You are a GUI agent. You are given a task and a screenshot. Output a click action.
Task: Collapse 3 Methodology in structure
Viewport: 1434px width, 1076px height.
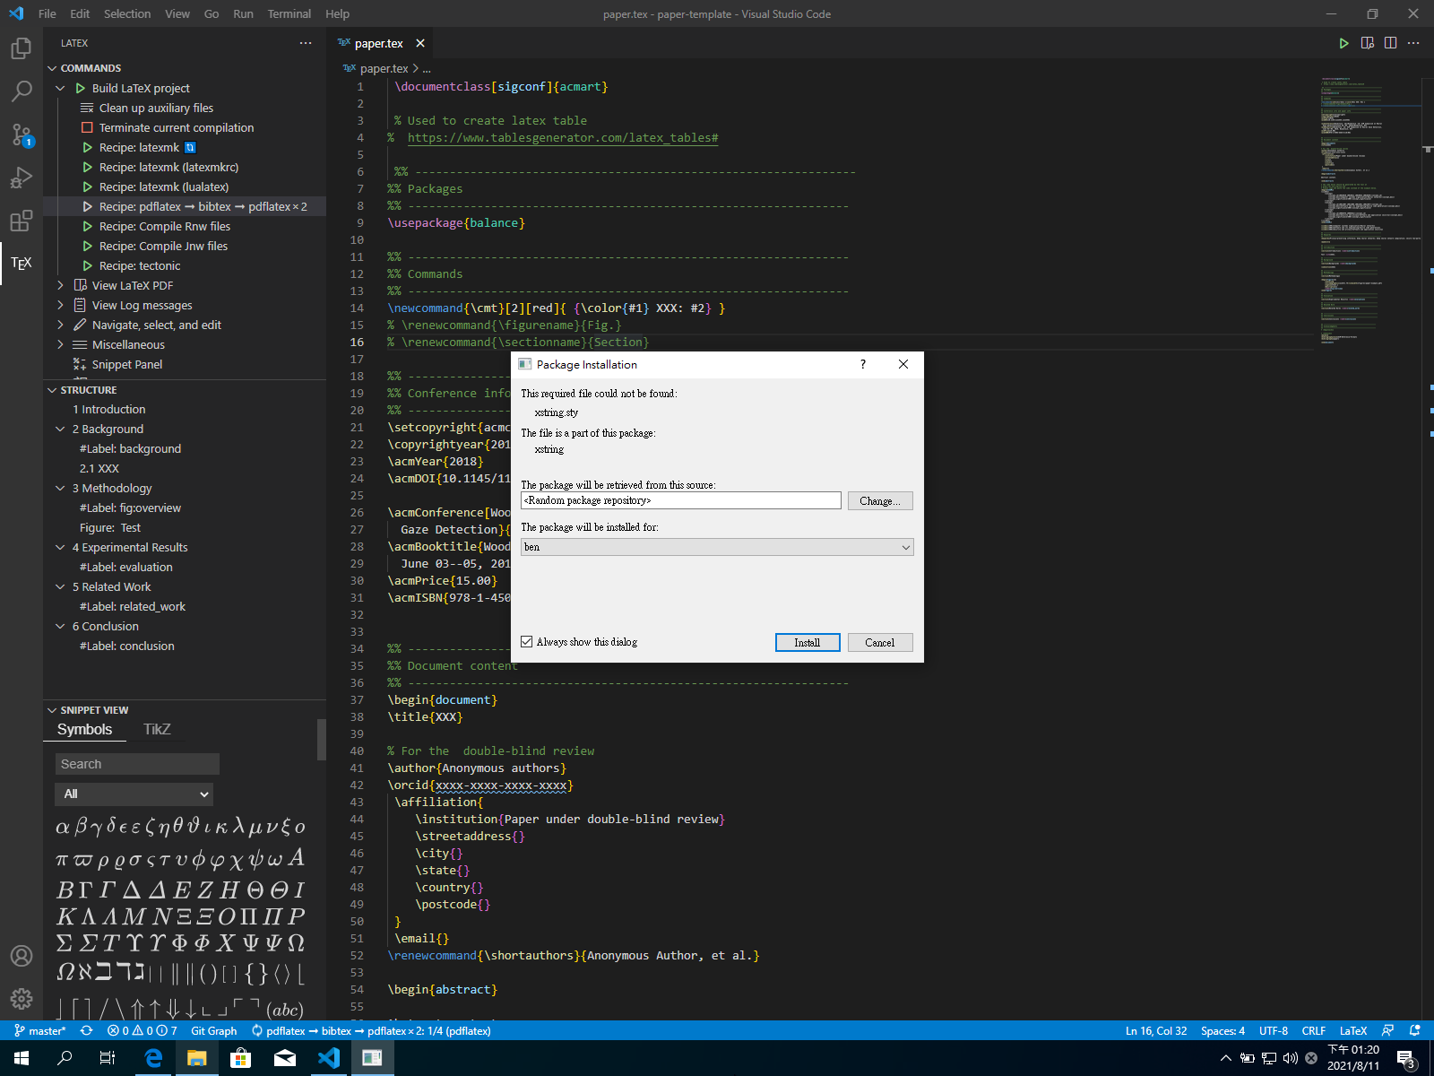coord(60,488)
